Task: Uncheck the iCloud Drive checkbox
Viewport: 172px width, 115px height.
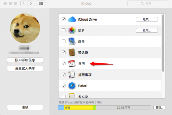Action: point(64,19)
